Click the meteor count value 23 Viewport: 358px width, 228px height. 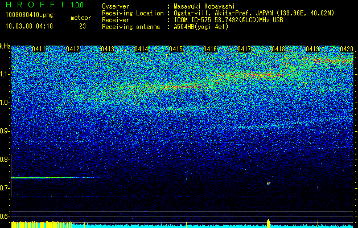[83, 26]
